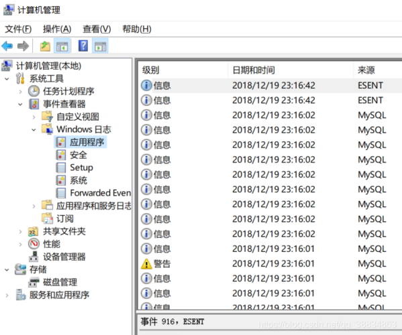Image resolution: width=402 pixels, height=335 pixels.
Task: Expand the 共享文件夹 tree node
Action: [21, 232]
